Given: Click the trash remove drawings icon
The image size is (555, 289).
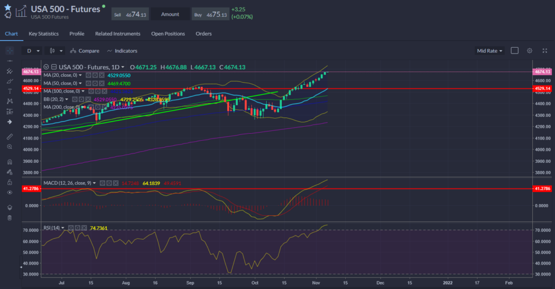Looking at the screenshot, I should coord(9,218).
